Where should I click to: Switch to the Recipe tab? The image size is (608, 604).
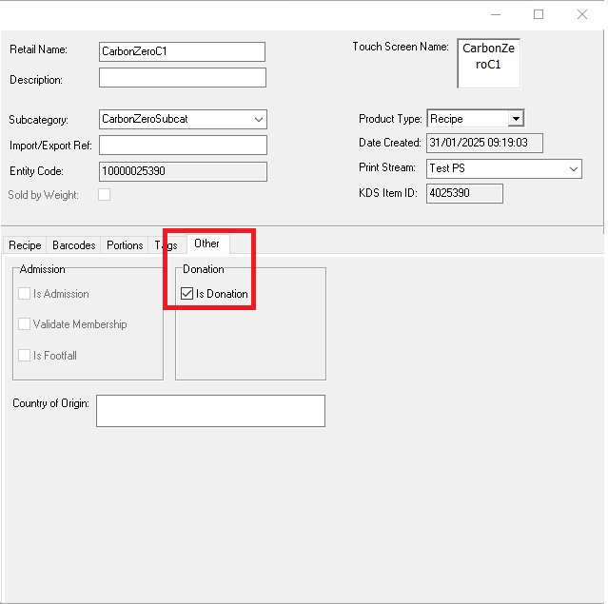25,245
